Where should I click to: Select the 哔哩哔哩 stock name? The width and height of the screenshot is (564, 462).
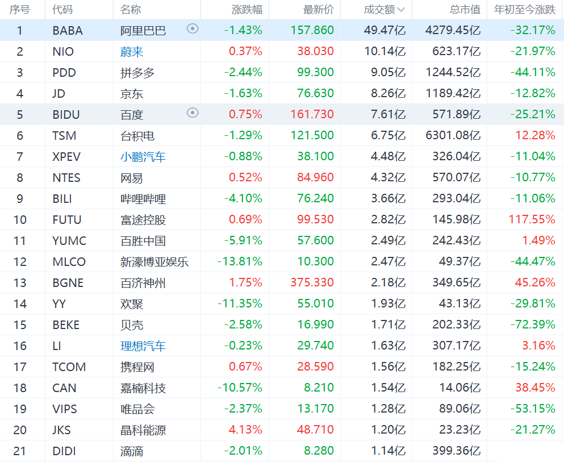tap(143, 199)
